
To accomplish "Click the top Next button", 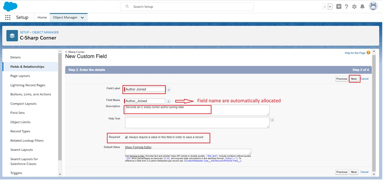I will (x=354, y=79).
